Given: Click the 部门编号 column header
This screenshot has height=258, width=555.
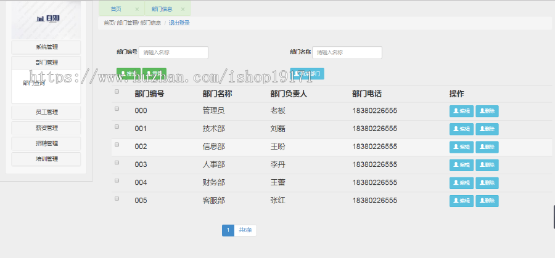Looking at the screenshot, I should (x=149, y=94).
